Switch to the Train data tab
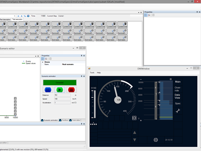Screen dimensions: 201x151 pyautogui.click(x=75, y=120)
